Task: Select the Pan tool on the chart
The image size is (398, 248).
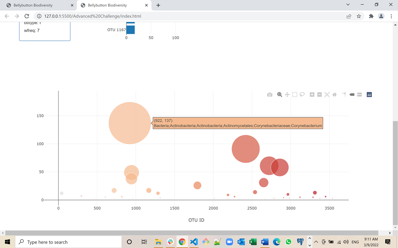Action: pyautogui.click(x=287, y=94)
